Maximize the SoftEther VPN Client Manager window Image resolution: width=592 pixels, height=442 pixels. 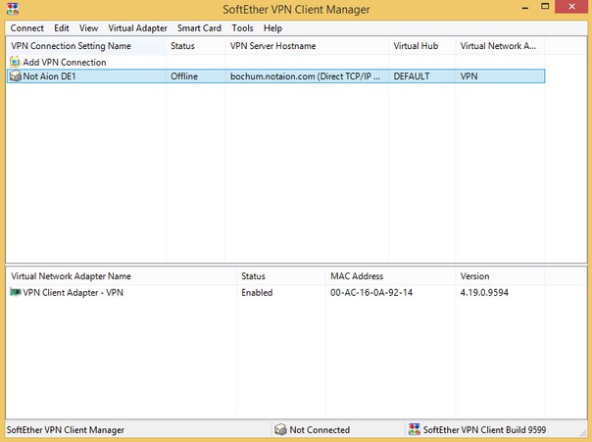(x=545, y=7)
